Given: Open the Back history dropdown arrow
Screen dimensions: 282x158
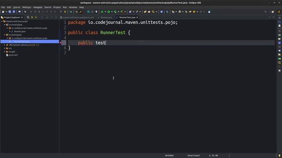Looking at the screenshot, I should click(197, 12).
